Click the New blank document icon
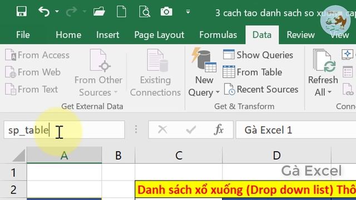 click(121, 11)
